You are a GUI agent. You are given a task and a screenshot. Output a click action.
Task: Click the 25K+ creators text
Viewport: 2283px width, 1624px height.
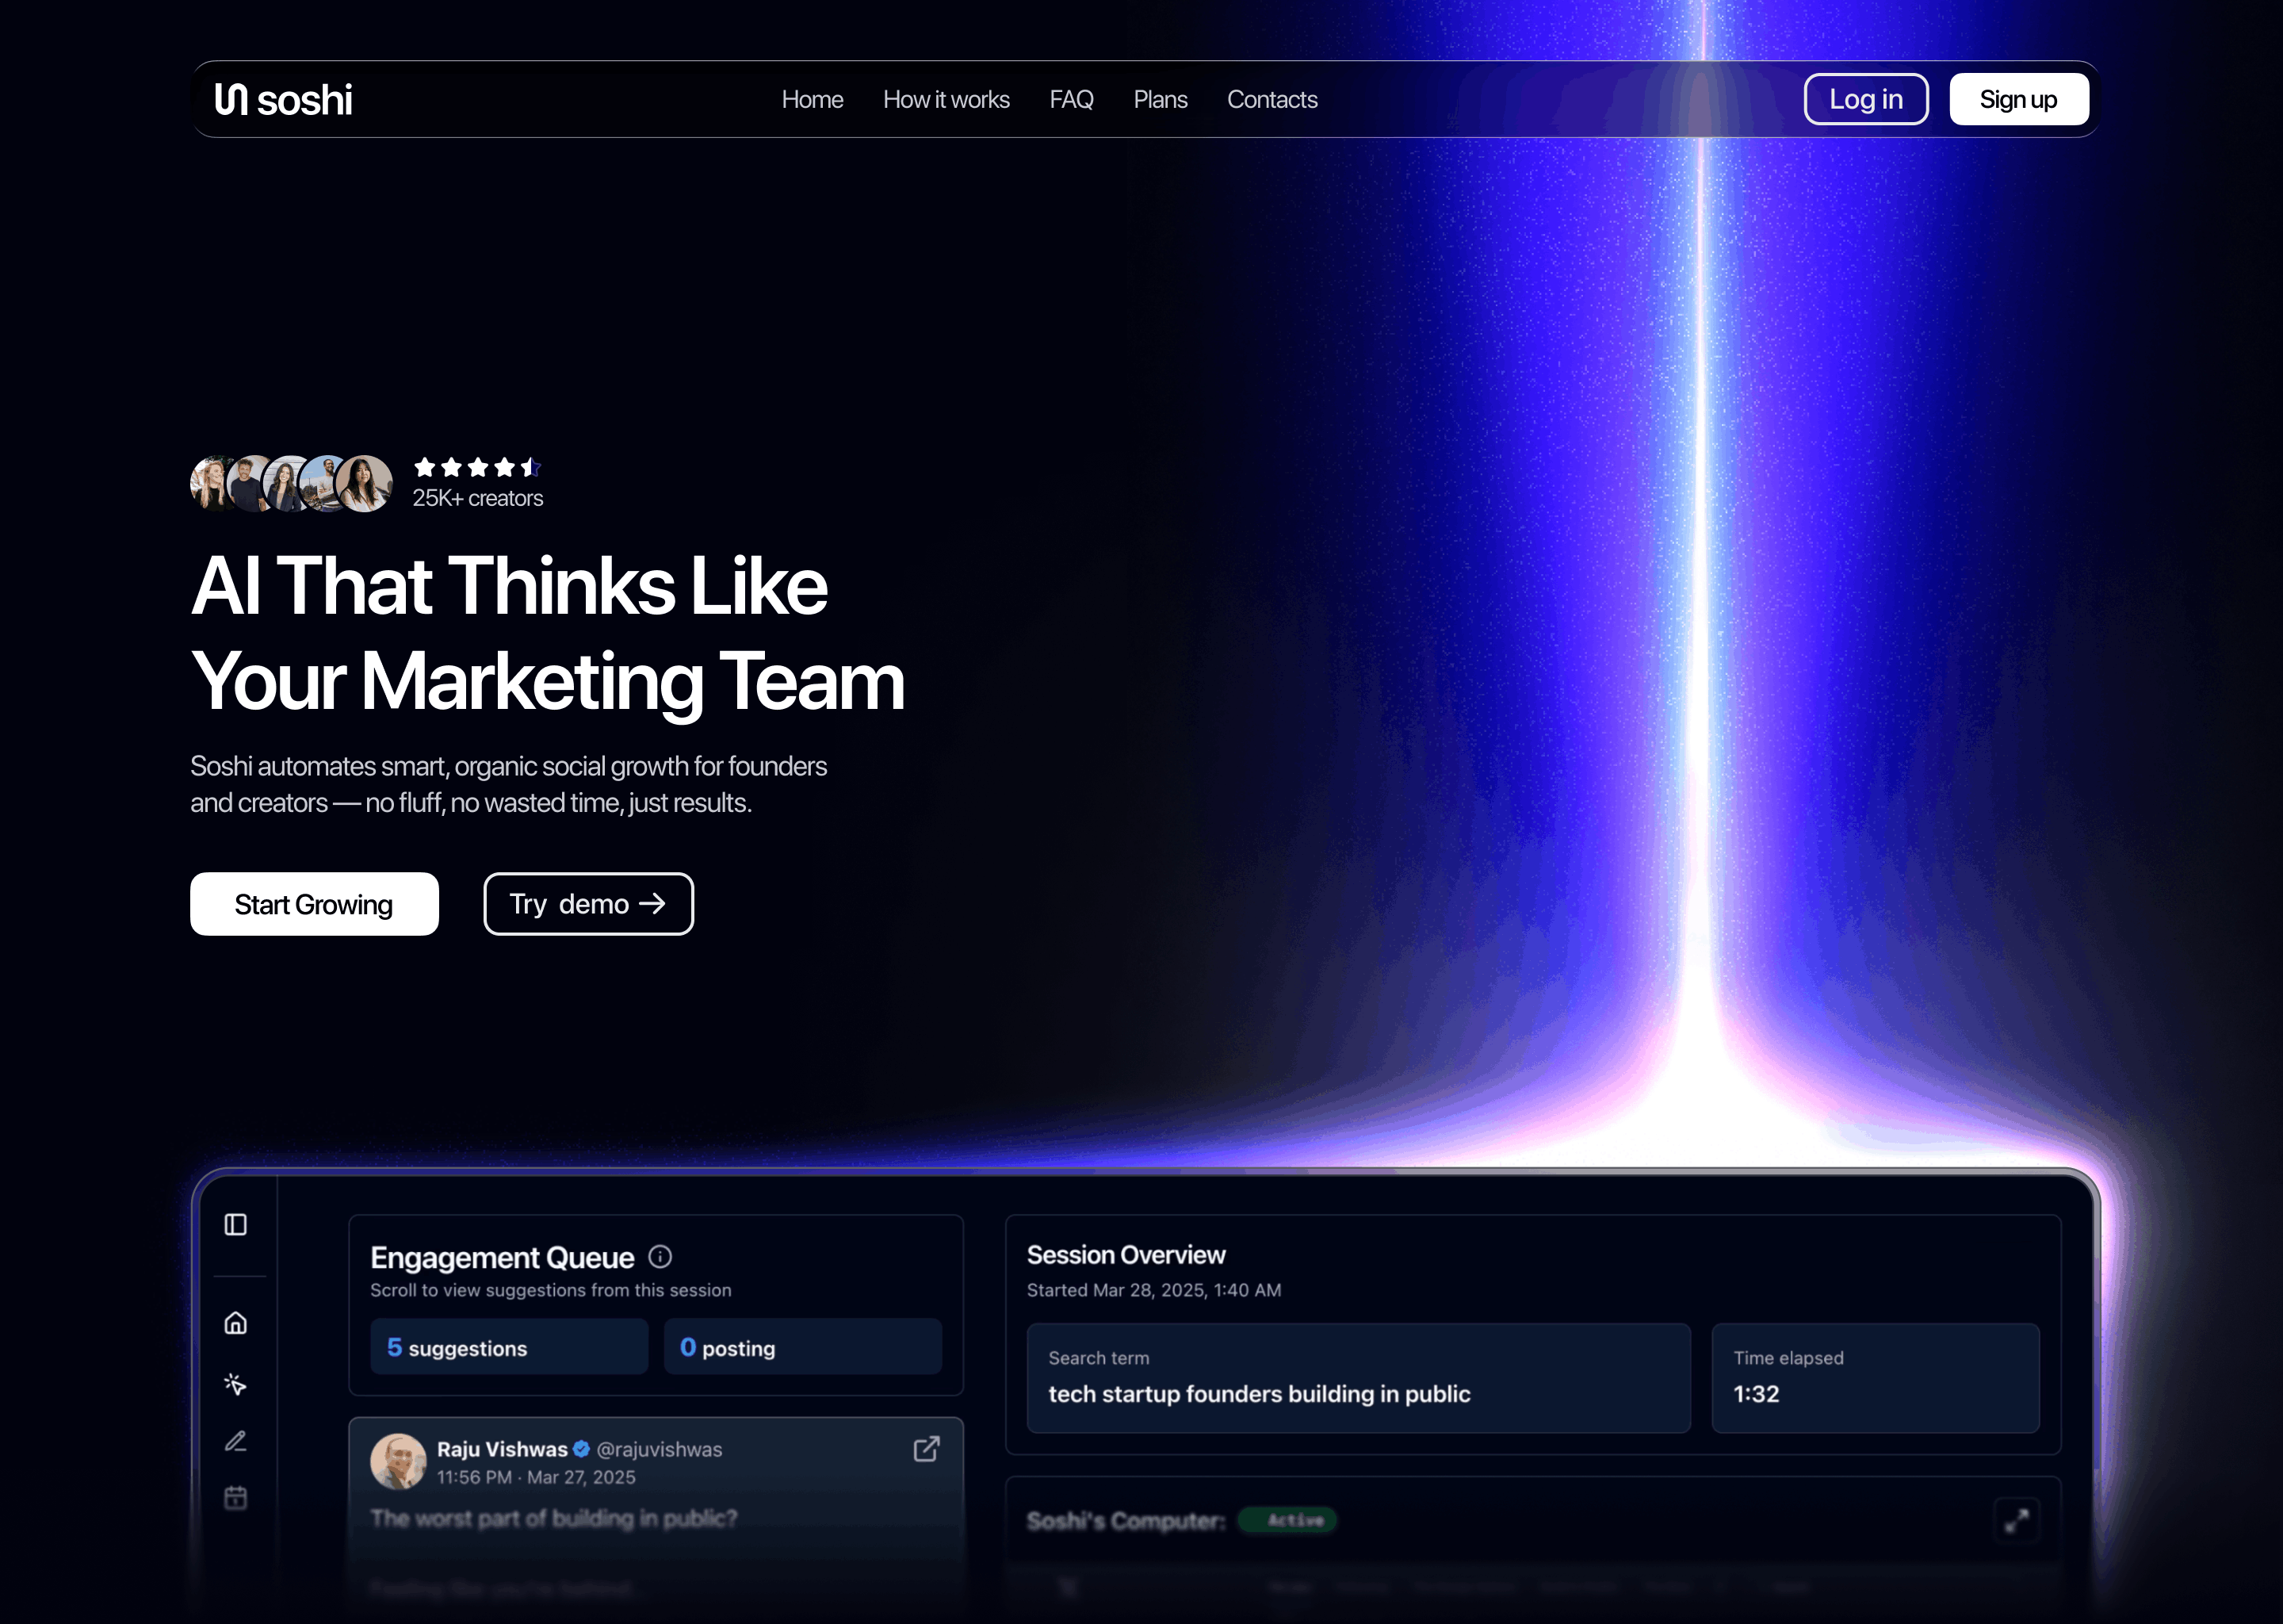[478, 498]
